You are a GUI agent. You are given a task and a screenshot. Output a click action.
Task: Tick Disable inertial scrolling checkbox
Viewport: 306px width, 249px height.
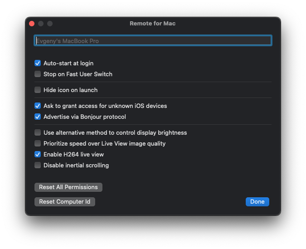tap(38, 166)
